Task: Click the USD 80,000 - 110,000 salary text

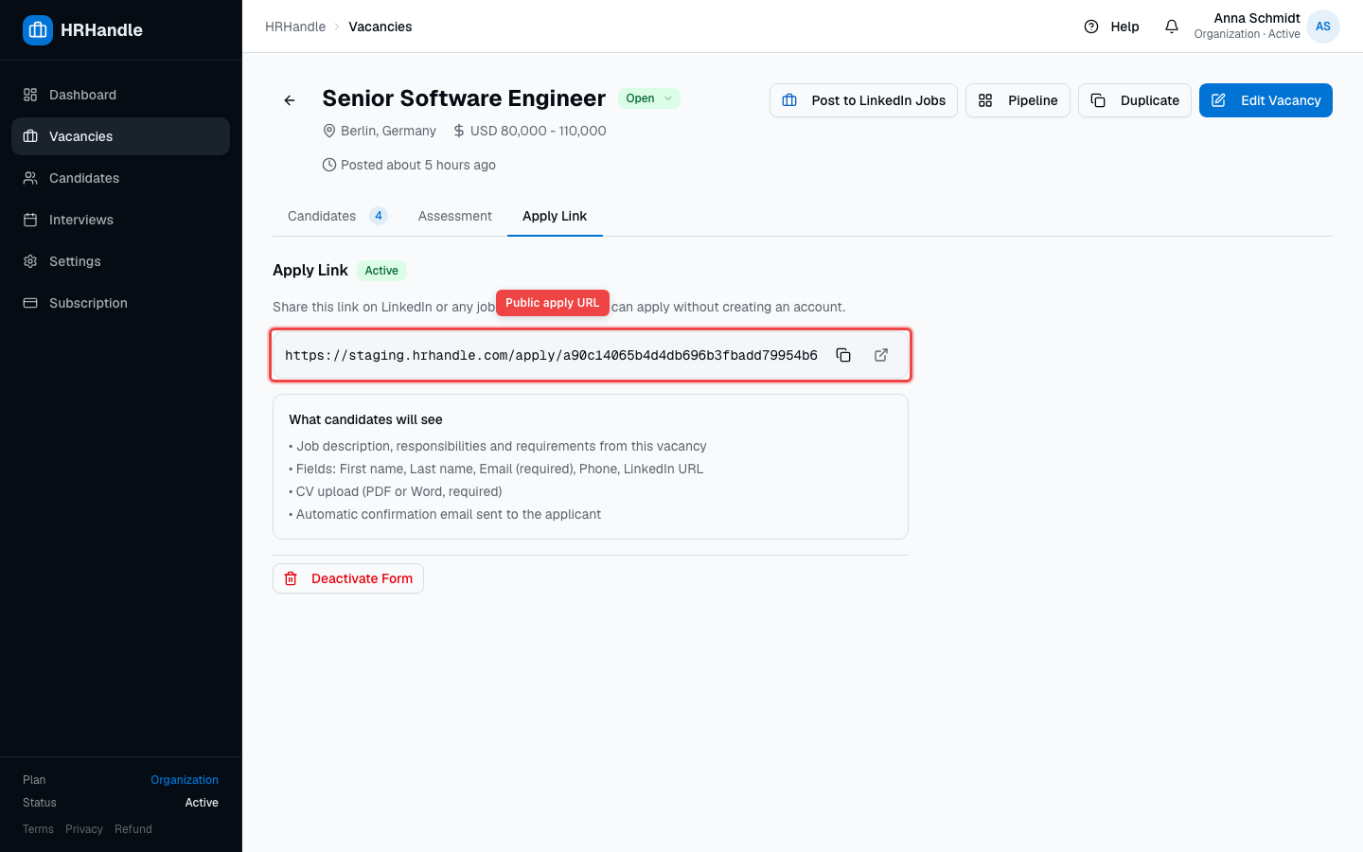Action: pyautogui.click(x=538, y=131)
